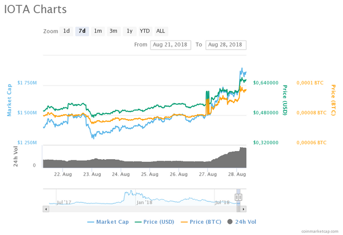Screen dimensions: 343x235
Task: Click the $0,640000 price label
Action: (266, 83)
